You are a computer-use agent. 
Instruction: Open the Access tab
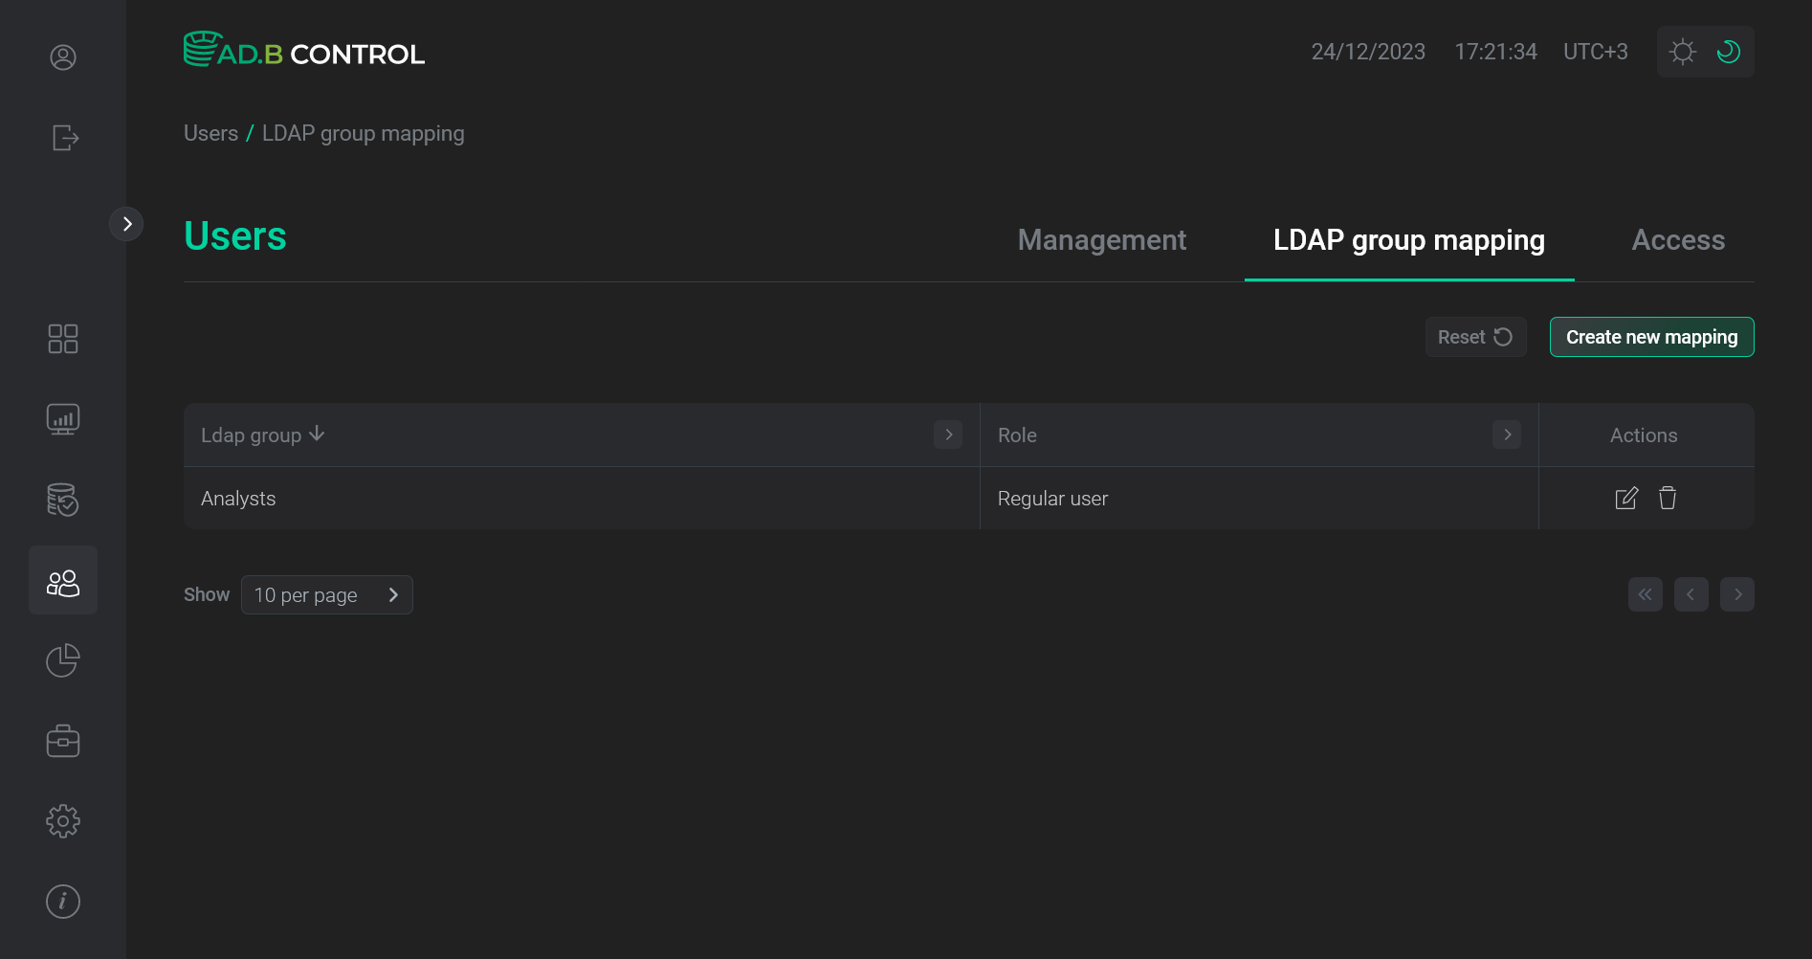click(1678, 240)
